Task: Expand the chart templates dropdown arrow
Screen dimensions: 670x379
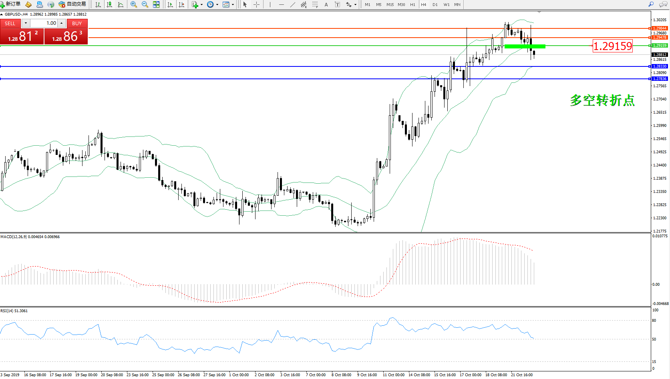Action: tap(233, 5)
